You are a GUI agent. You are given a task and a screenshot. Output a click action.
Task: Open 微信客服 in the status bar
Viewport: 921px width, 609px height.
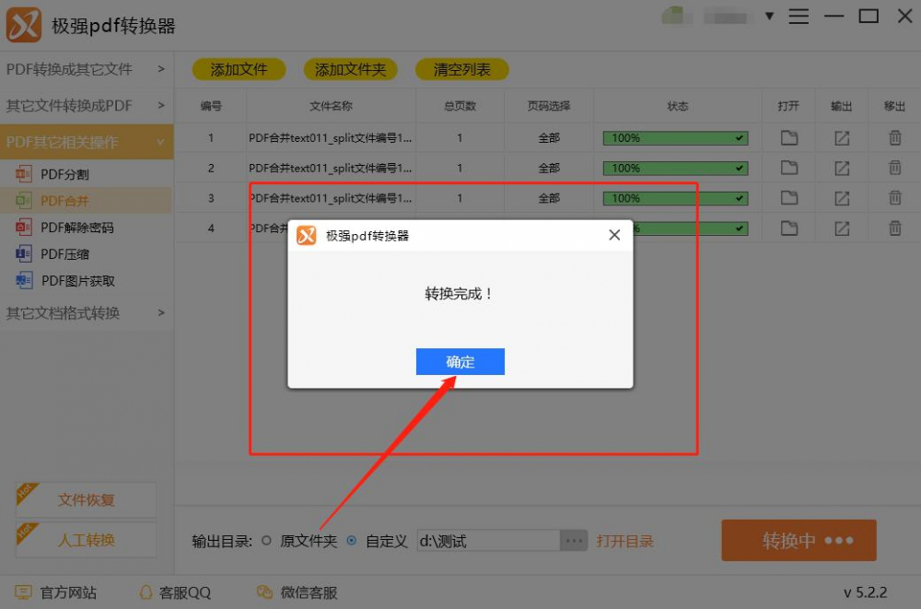pos(297,592)
